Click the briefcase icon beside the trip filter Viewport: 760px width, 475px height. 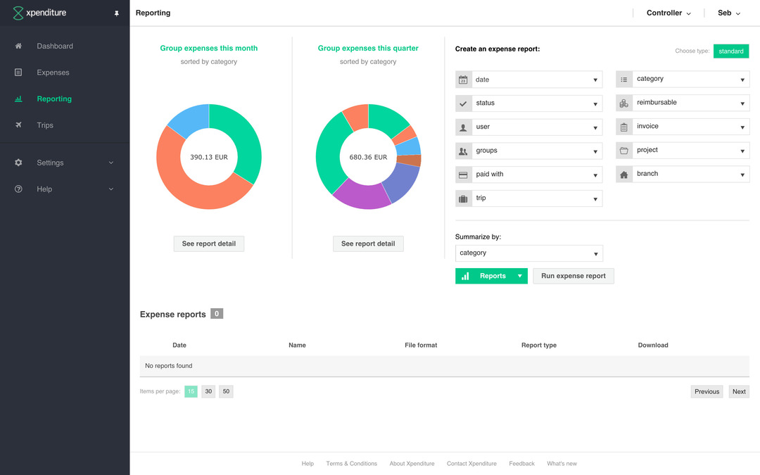pos(462,198)
